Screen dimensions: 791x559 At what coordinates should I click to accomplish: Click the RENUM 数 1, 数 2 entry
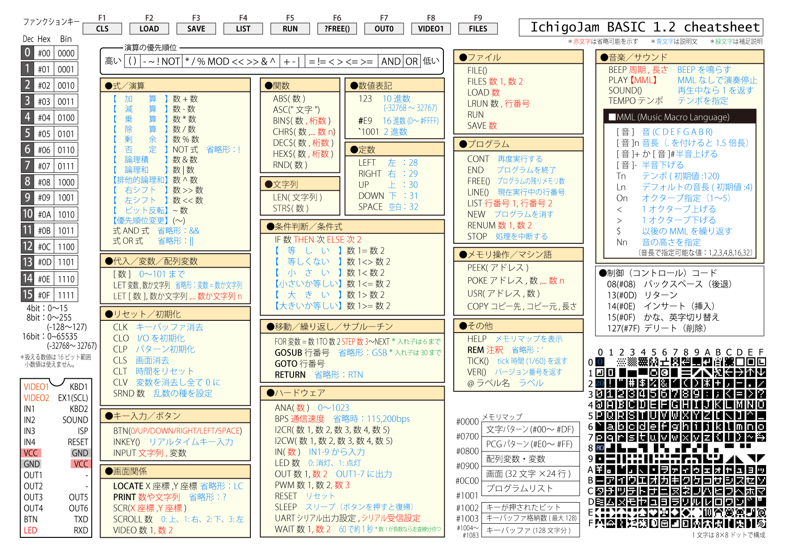pos(500,225)
